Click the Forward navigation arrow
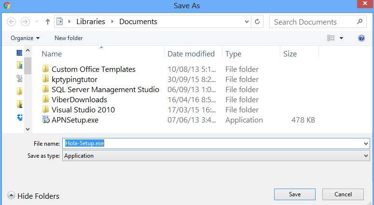 tap(26, 22)
